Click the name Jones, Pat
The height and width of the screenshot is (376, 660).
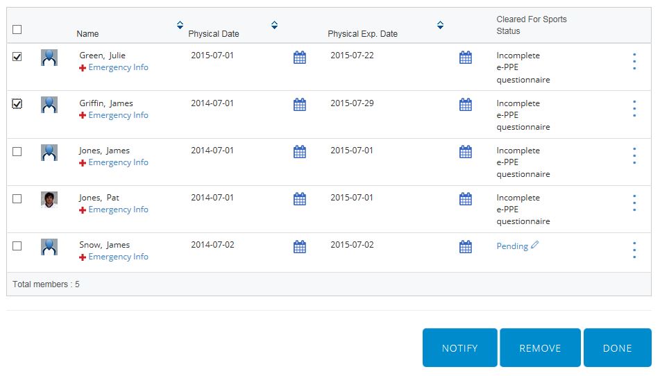(99, 197)
